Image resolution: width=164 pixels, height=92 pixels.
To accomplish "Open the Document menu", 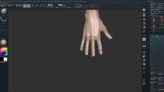I will click(12, 1).
